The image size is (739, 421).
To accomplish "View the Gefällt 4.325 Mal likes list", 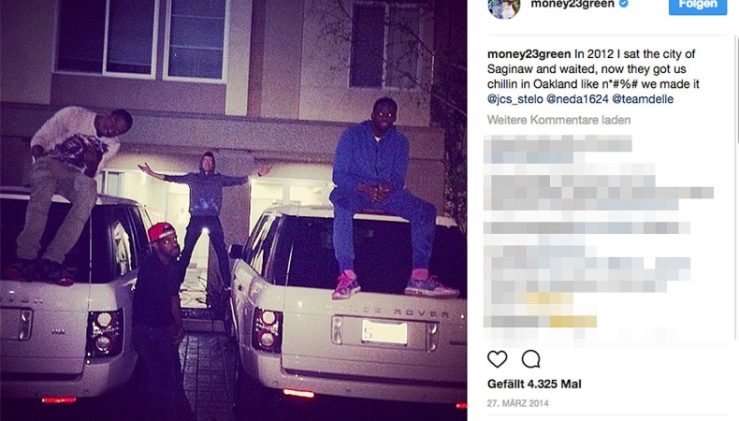I will 534,384.
